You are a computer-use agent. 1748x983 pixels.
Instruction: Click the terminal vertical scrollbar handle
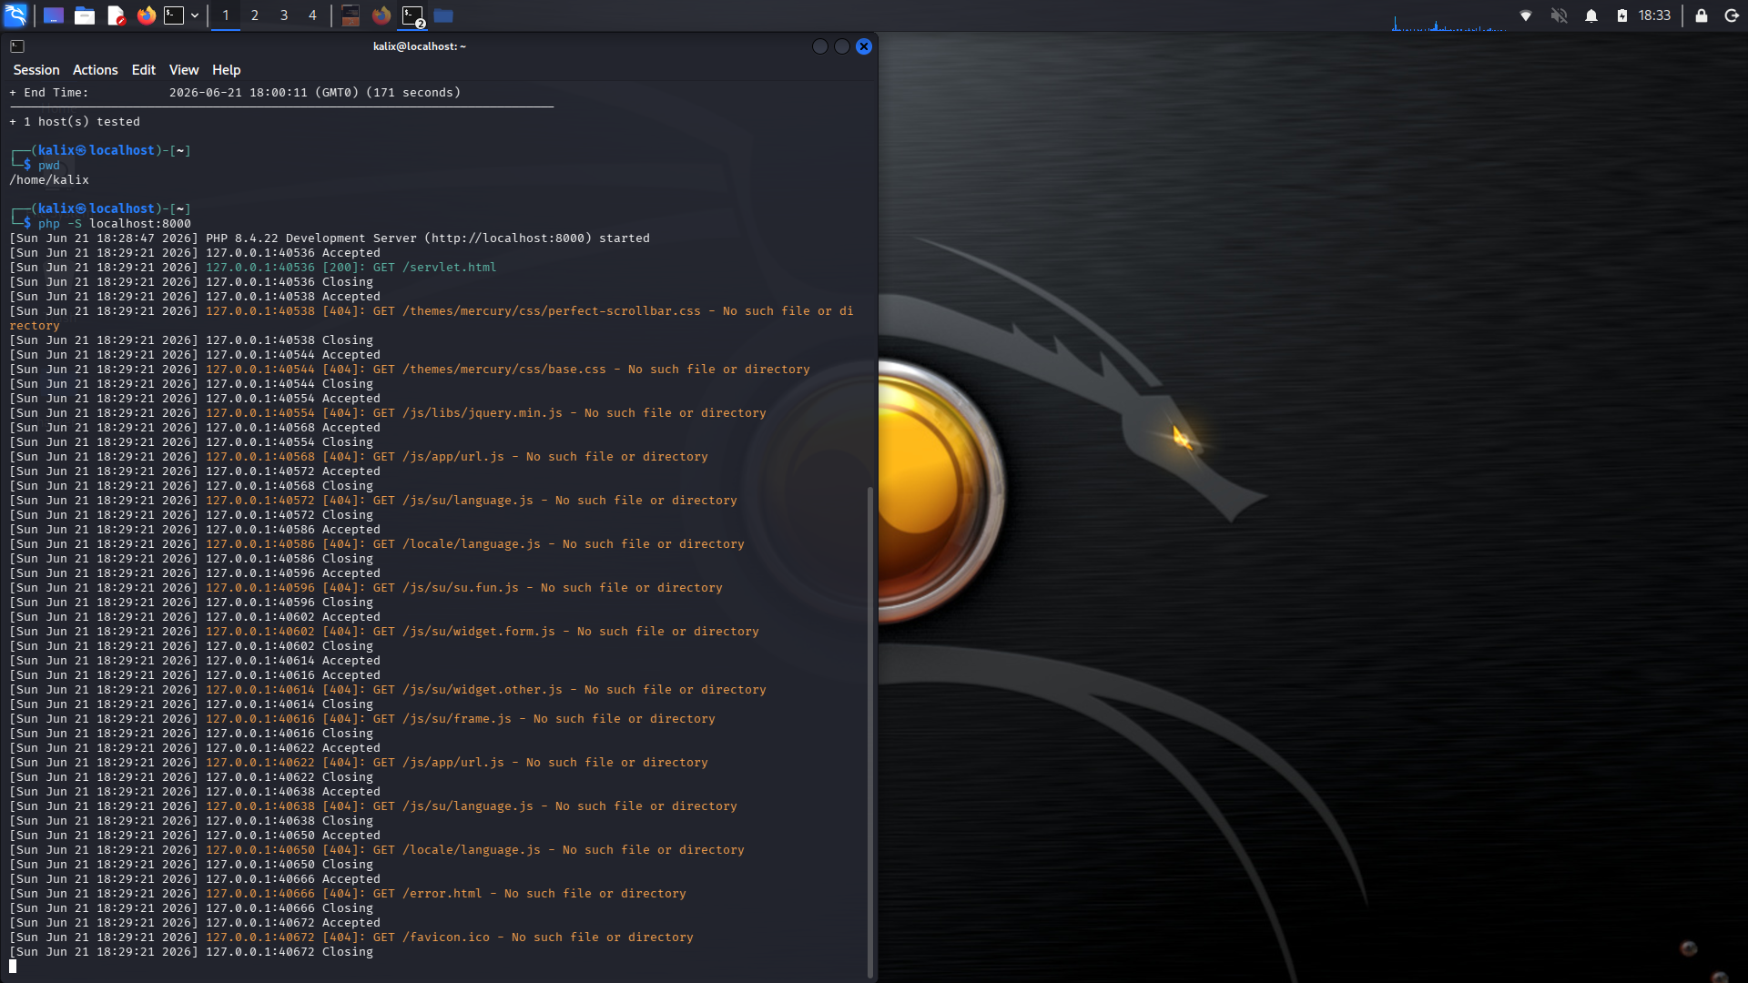[x=870, y=733]
